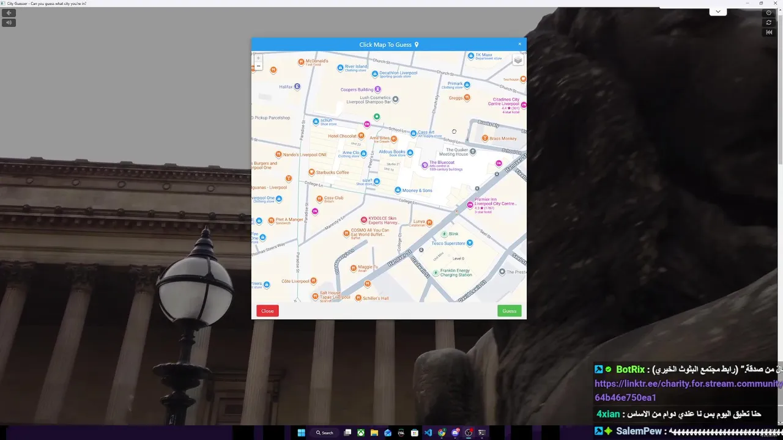Zoom out the map with minus button

pyautogui.click(x=258, y=66)
